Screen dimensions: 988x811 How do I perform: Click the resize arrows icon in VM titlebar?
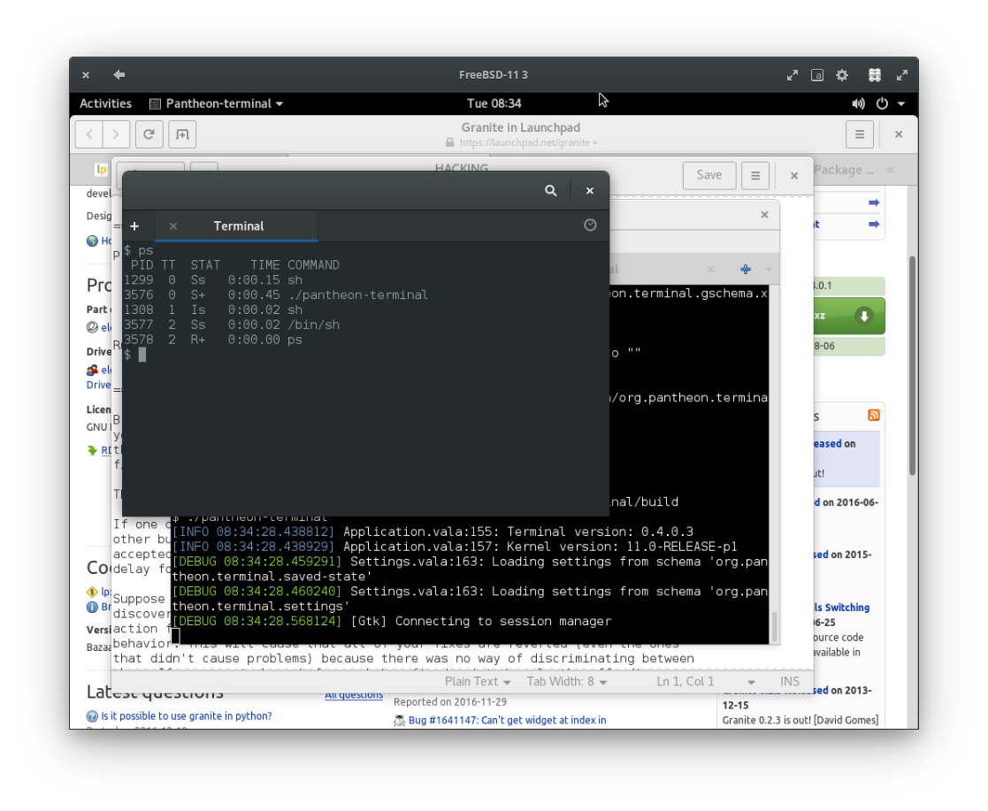point(792,75)
